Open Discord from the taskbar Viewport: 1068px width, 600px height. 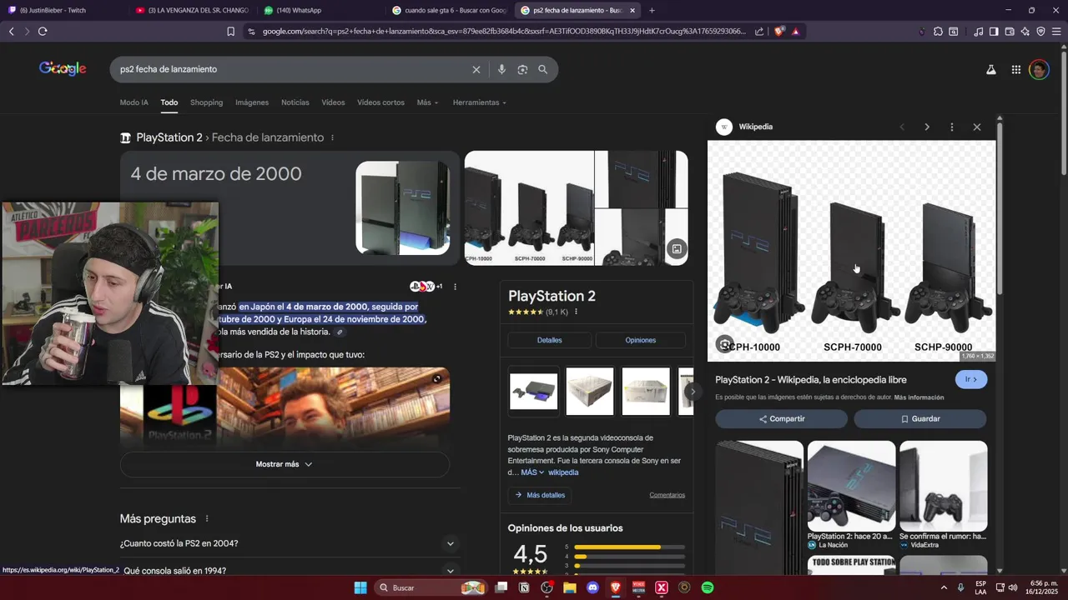[x=593, y=587]
